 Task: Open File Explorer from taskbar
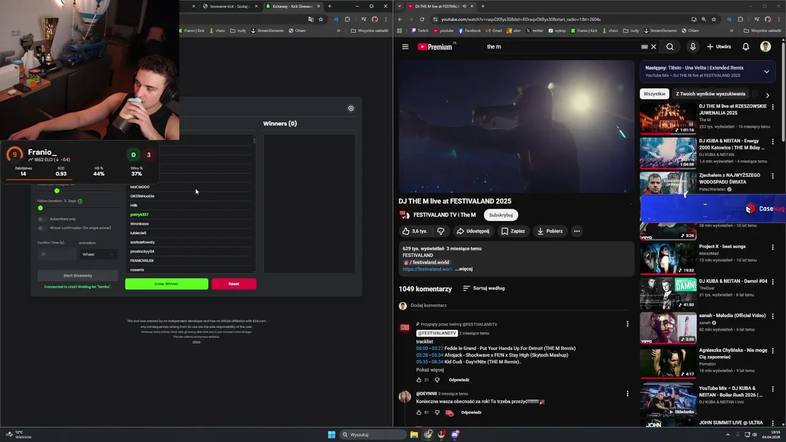pyautogui.click(x=414, y=435)
